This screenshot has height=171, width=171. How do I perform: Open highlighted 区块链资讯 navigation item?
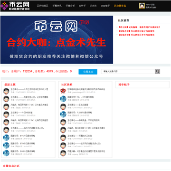point(120,6)
